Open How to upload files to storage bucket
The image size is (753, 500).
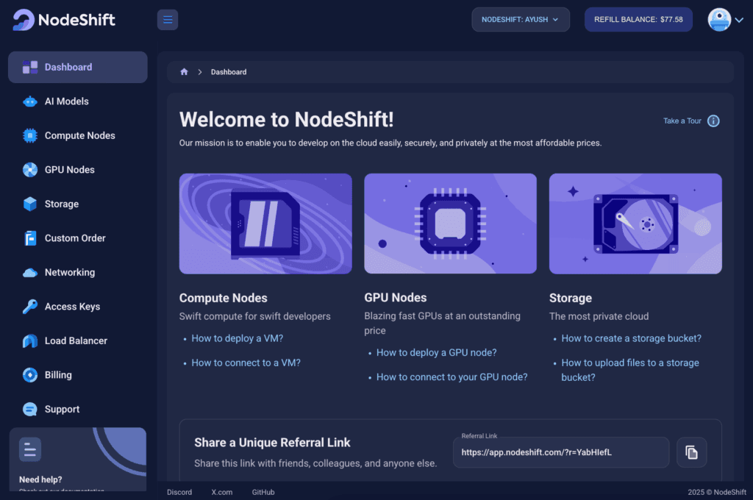[630, 371]
